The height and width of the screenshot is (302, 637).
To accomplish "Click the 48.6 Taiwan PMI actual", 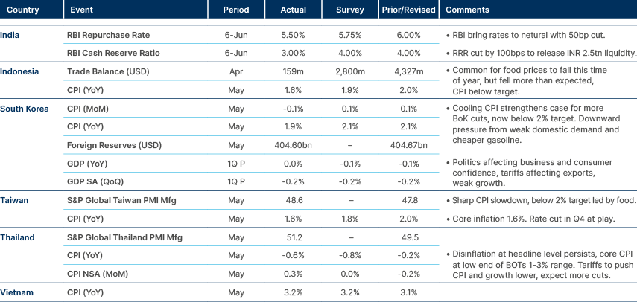I will pos(293,200).
